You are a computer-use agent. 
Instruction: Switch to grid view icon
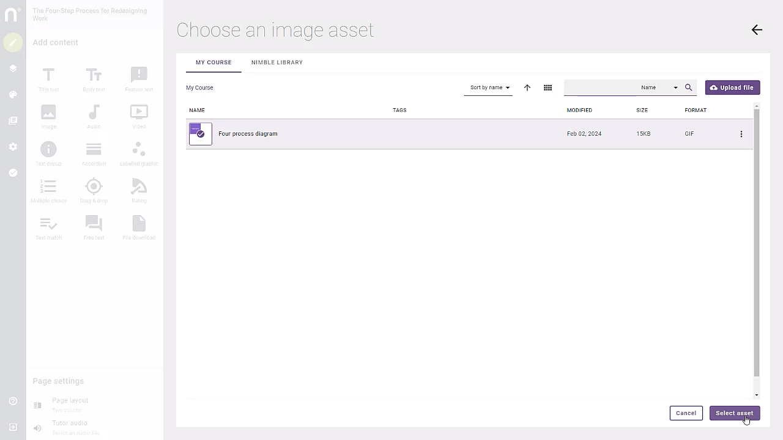point(547,87)
